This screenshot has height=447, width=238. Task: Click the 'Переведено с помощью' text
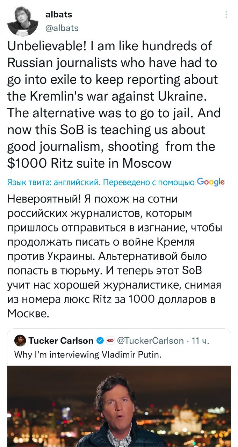pos(149,182)
